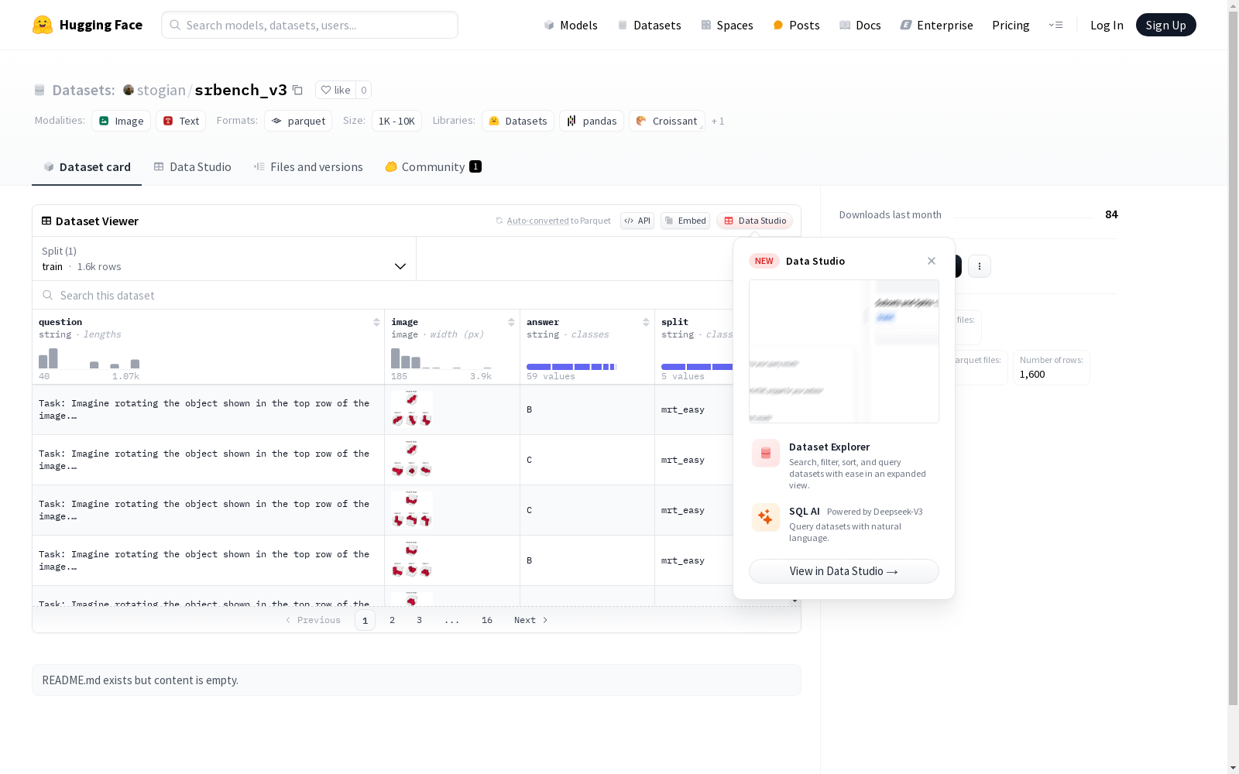Viewport: 1239px width, 774px height.
Task: Sort the question column
Action: (376, 322)
